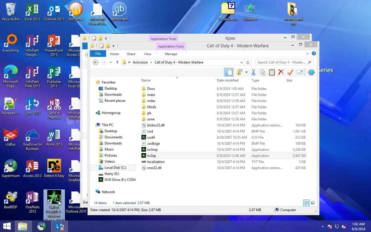
Task: Click File Explorer on the taskbar
Action: [x=23, y=226]
